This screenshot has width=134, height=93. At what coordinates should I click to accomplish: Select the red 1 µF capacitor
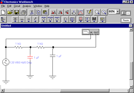coord(30,57)
